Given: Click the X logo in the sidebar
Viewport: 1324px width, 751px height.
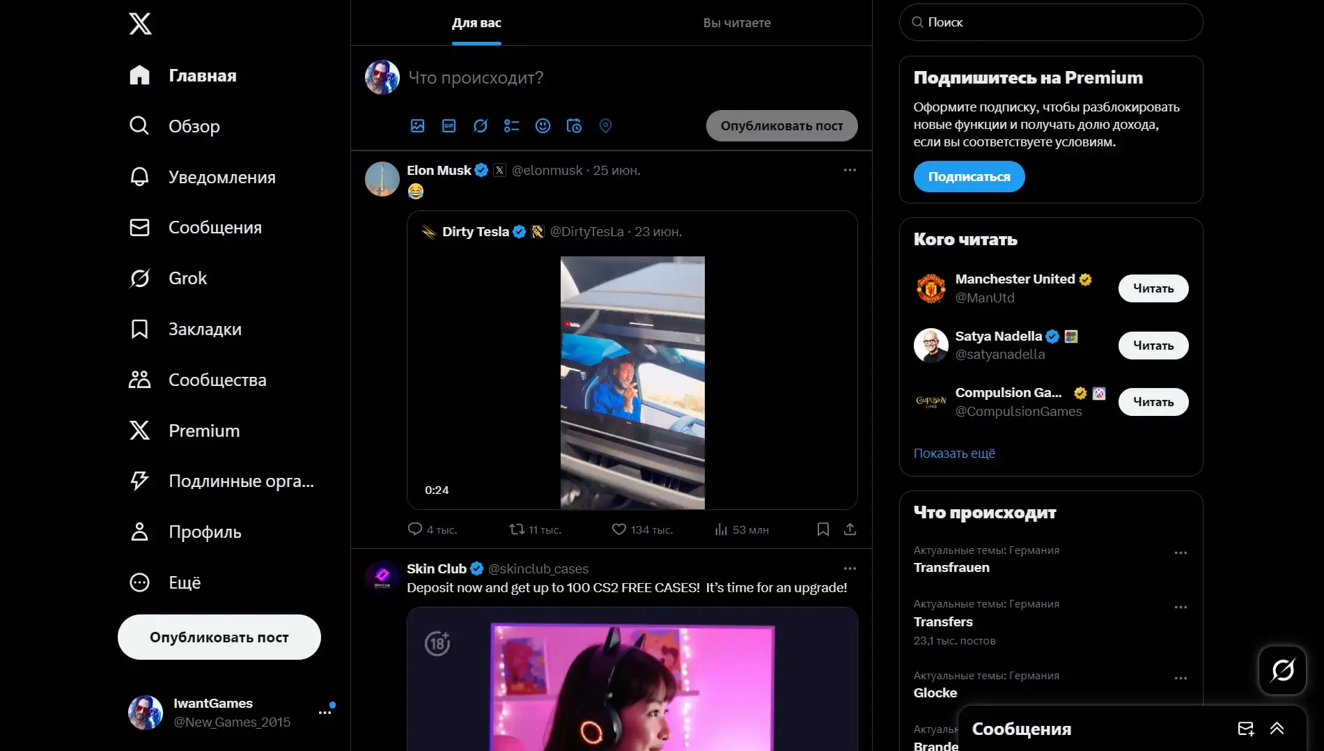Looking at the screenshot, I should (x=140, y=24).
